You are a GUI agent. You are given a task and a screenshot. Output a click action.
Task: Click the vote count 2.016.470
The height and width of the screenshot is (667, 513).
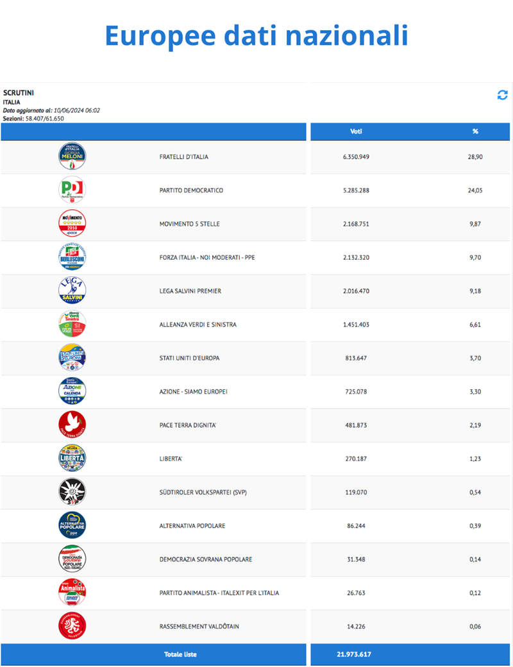[x=356, y=291]
